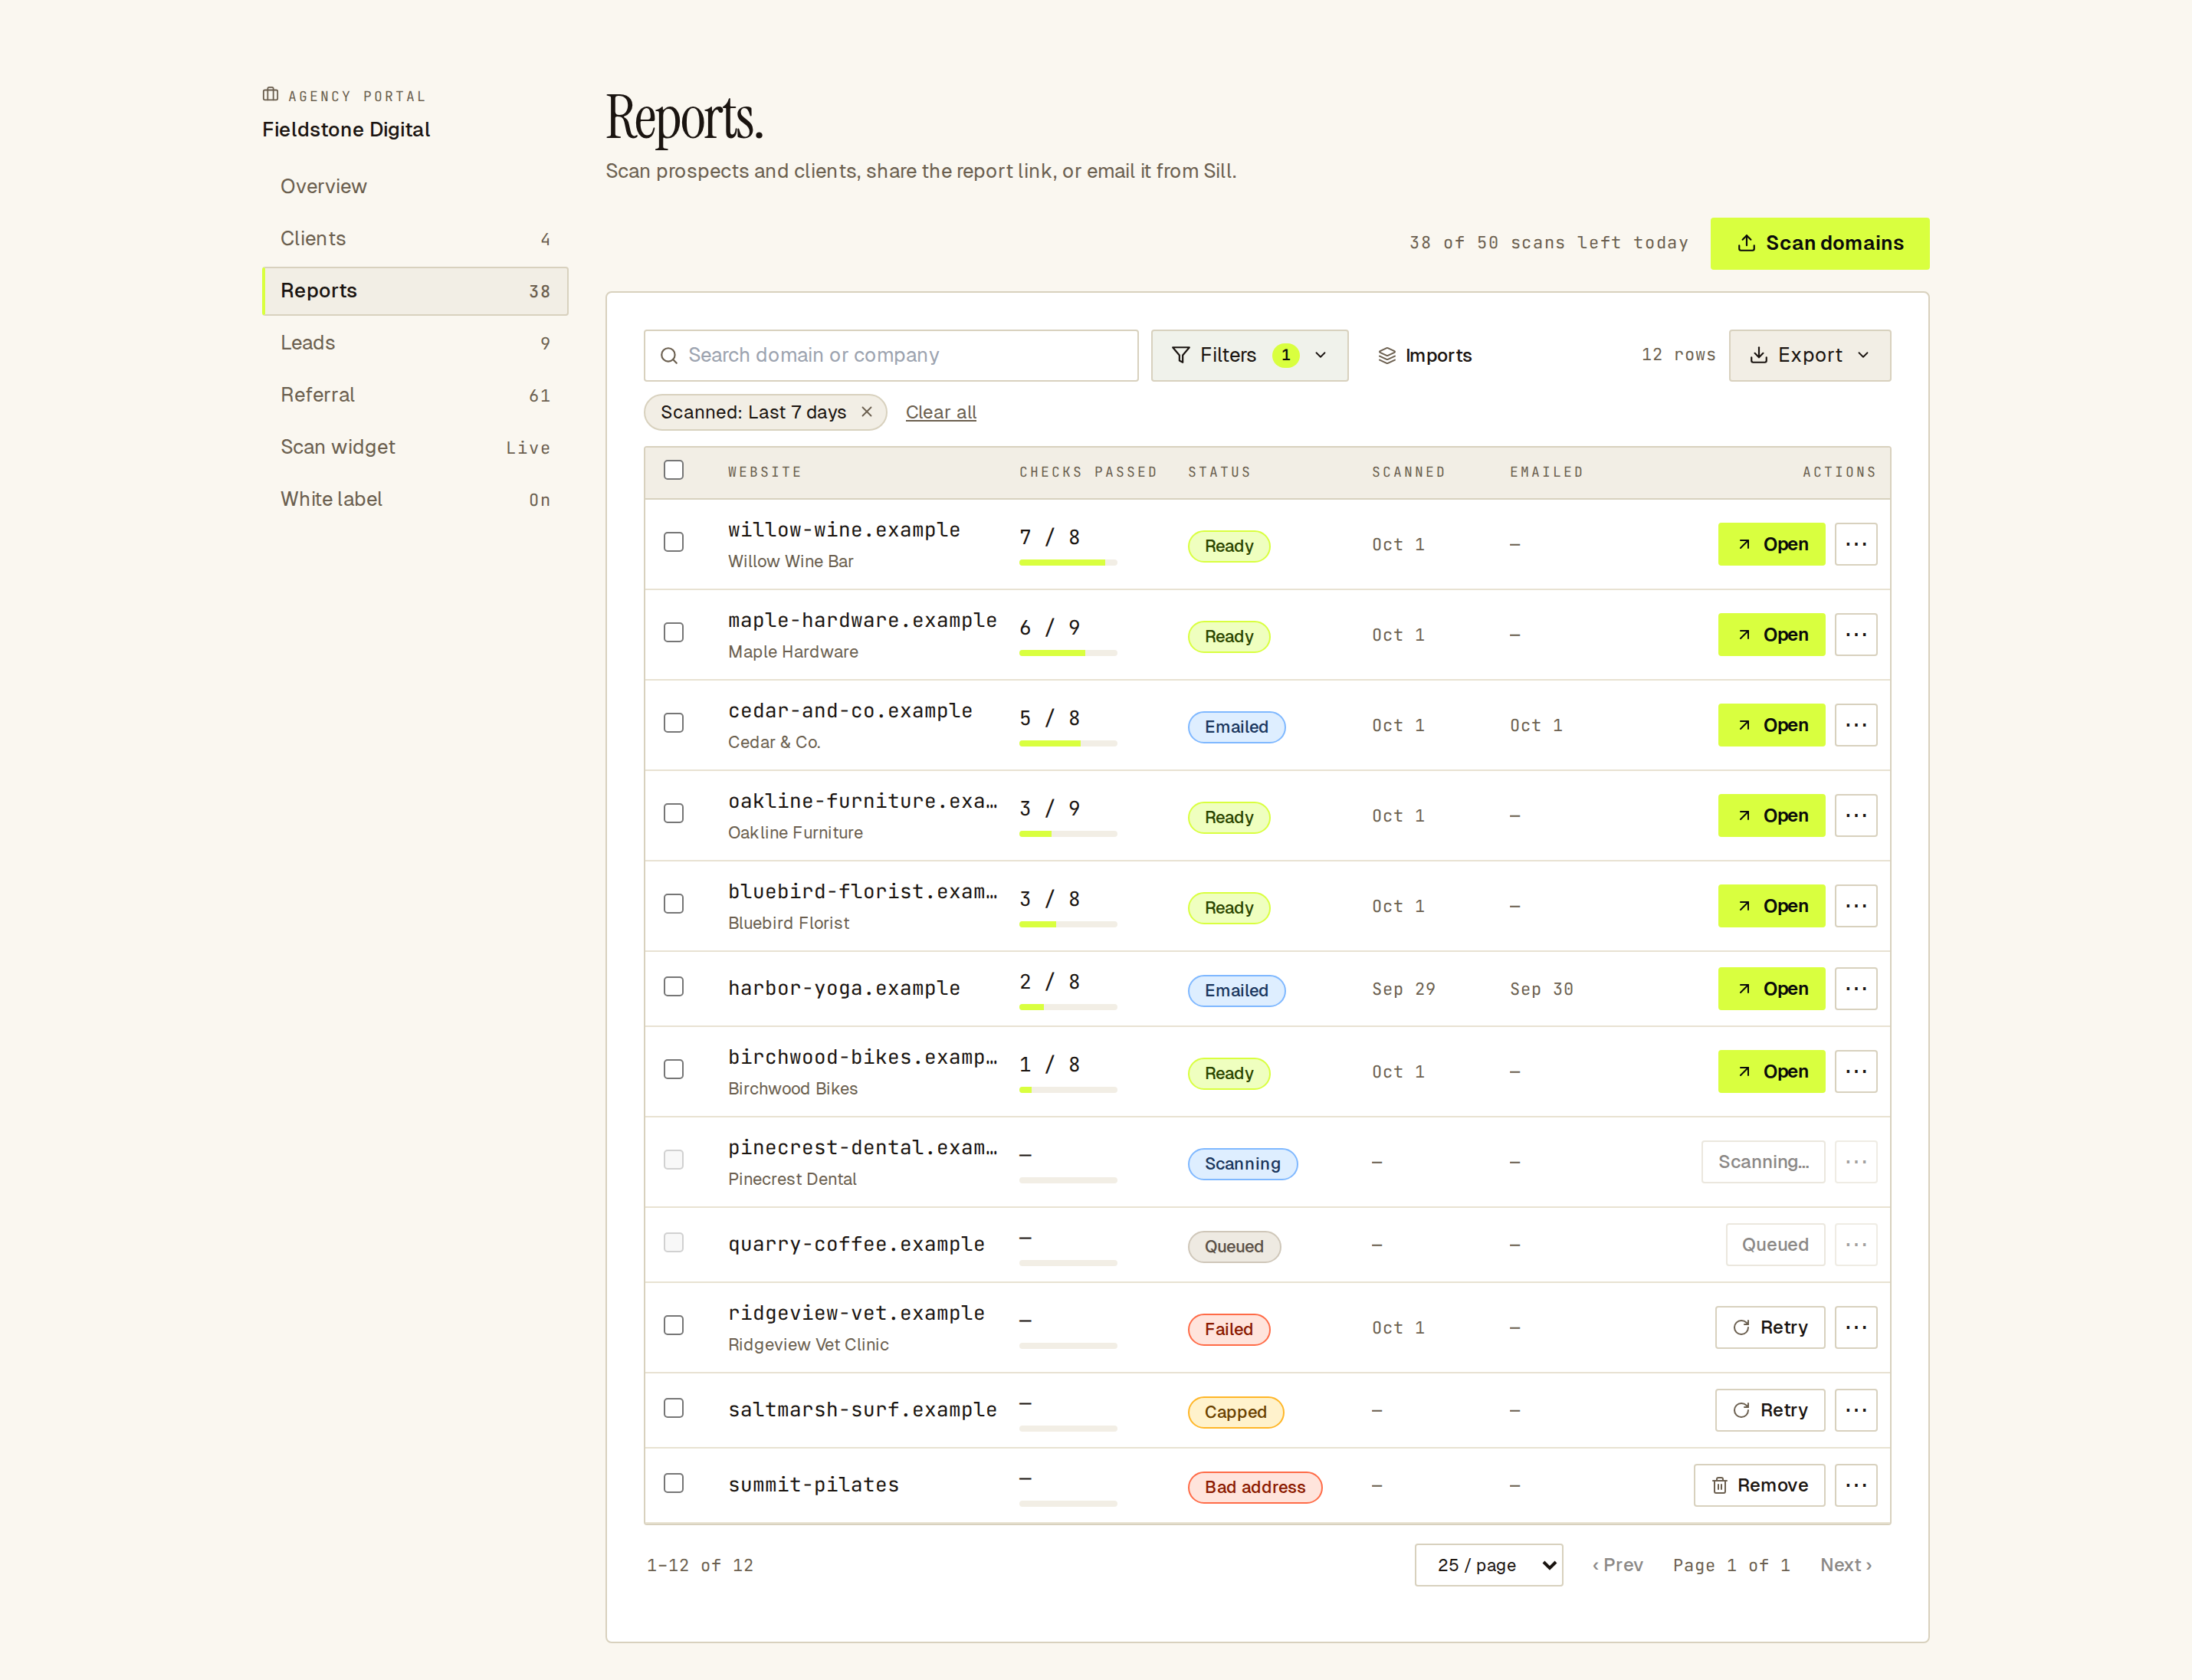The width and height of the screenshot is (2192, 1680).
Task: Open the Imports view
Action: (1425, 356)
